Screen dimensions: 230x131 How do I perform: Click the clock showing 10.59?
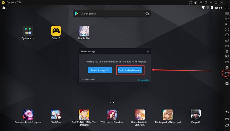tap(218, 8)
